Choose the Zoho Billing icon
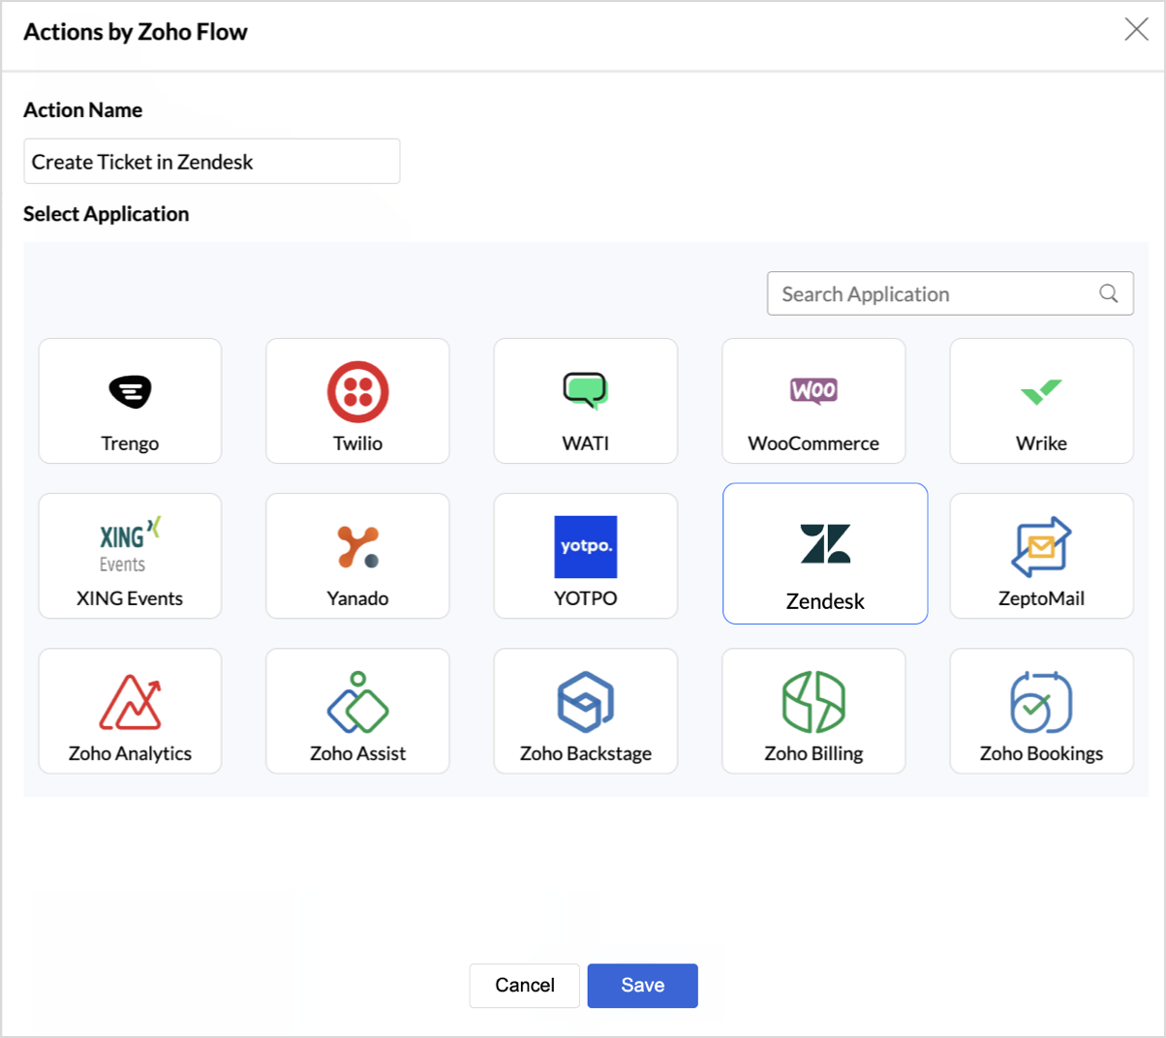Viewport: 1166px width, 1038px height. pos(813,701)
